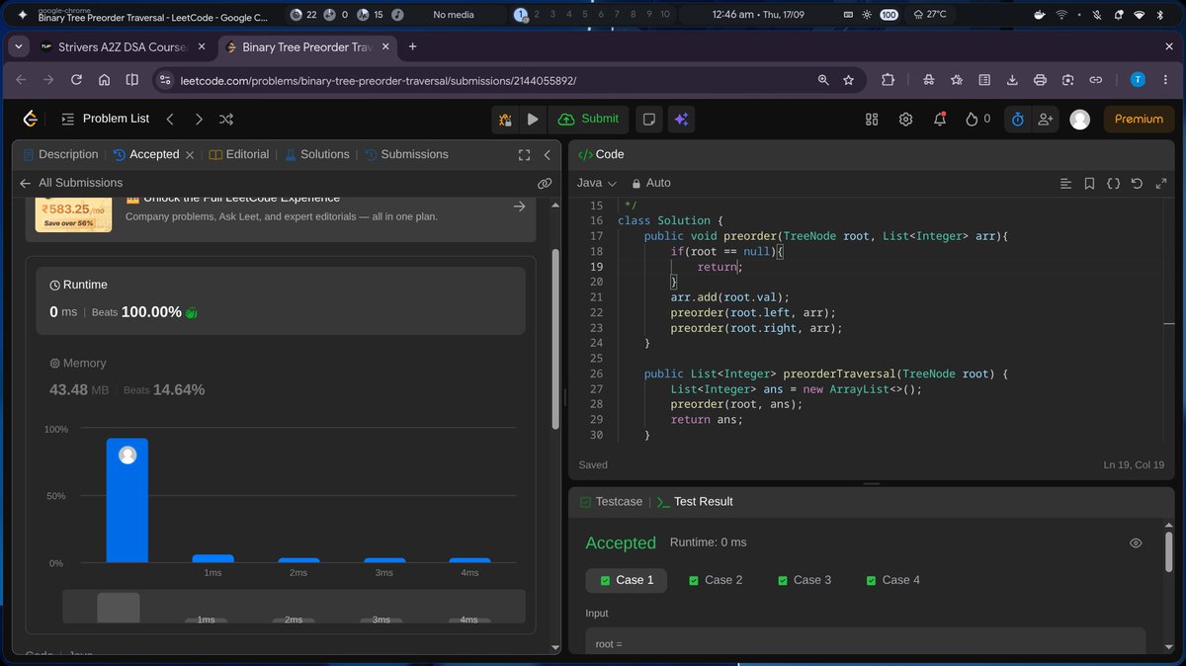This screenshot has width=1186, height=666.
Task: Select test Case 2
Action: (x=716, y=580)
